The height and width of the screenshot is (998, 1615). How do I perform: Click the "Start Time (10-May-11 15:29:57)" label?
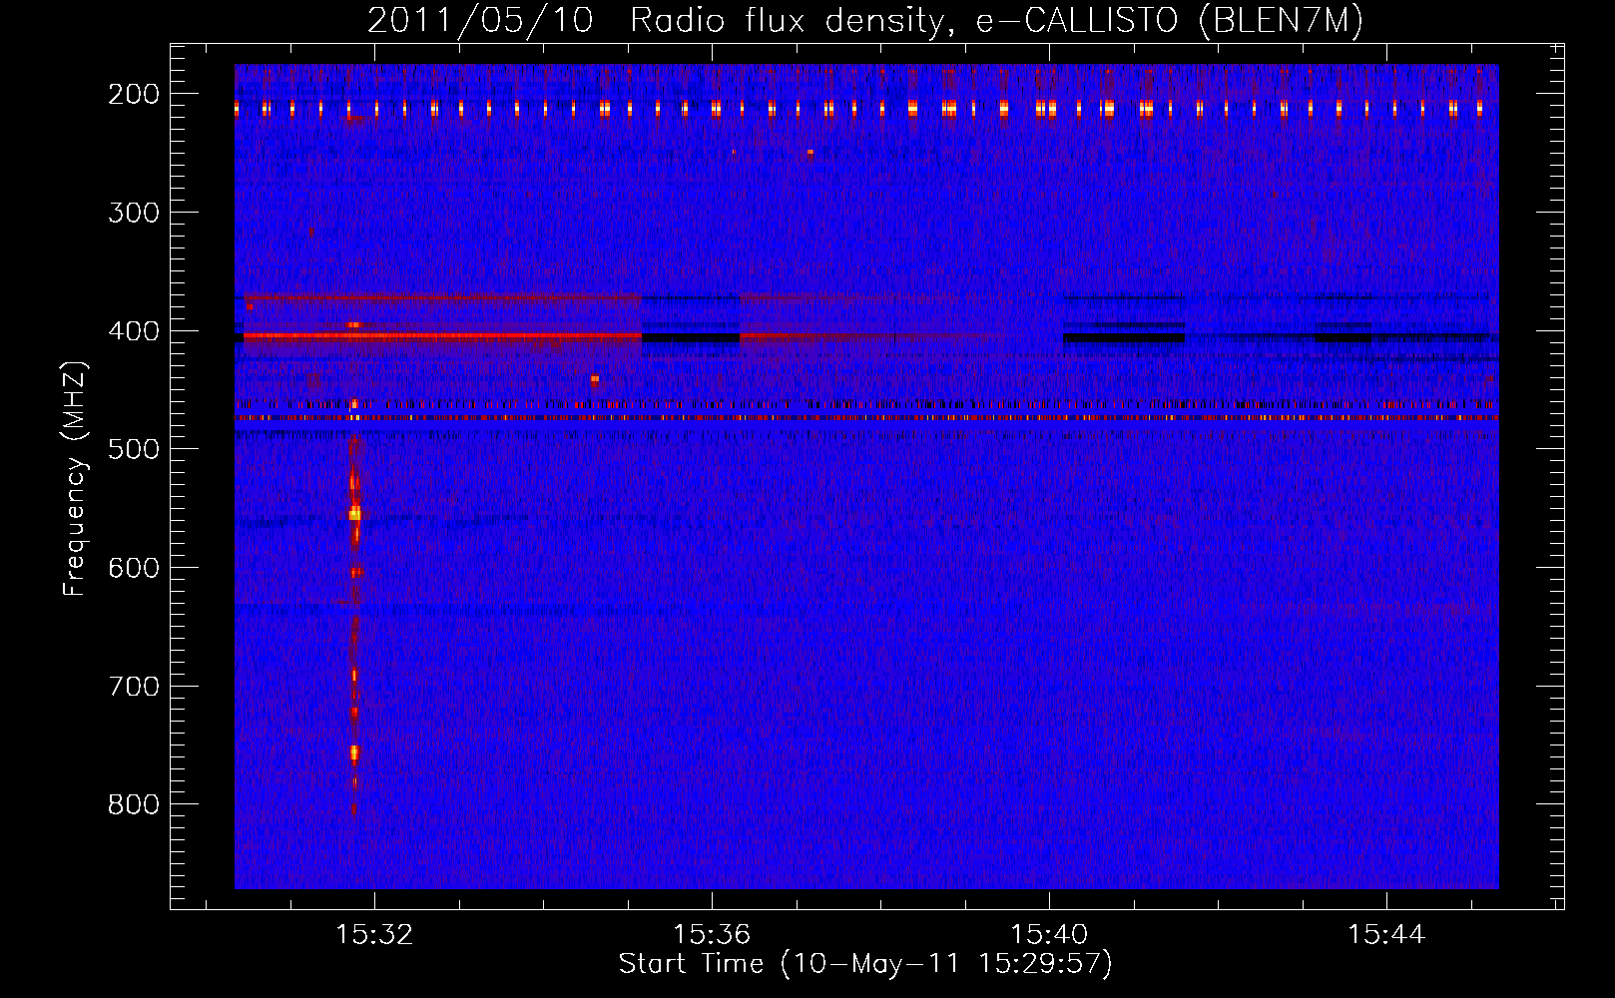point(865,963)
